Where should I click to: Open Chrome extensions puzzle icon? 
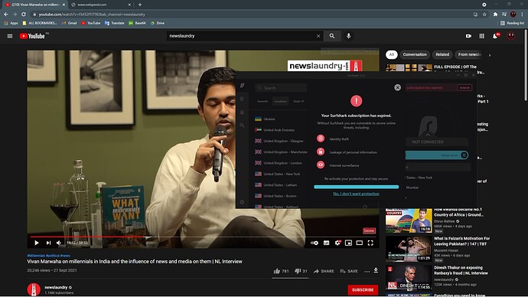[x=495, y=14]
